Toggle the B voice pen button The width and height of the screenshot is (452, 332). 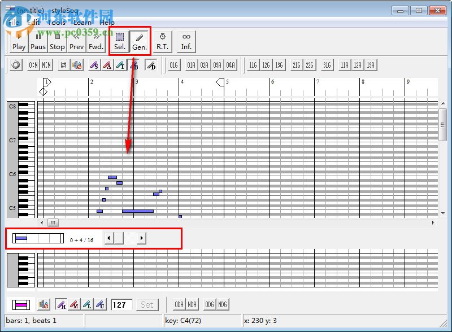click(x=133, y=65)
